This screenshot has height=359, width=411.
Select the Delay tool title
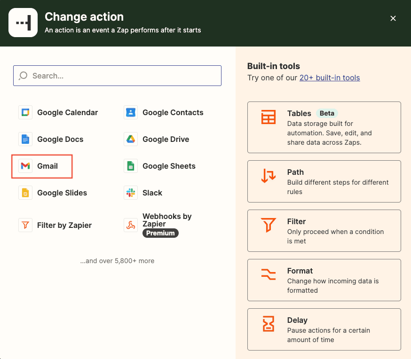coord(297,320)
